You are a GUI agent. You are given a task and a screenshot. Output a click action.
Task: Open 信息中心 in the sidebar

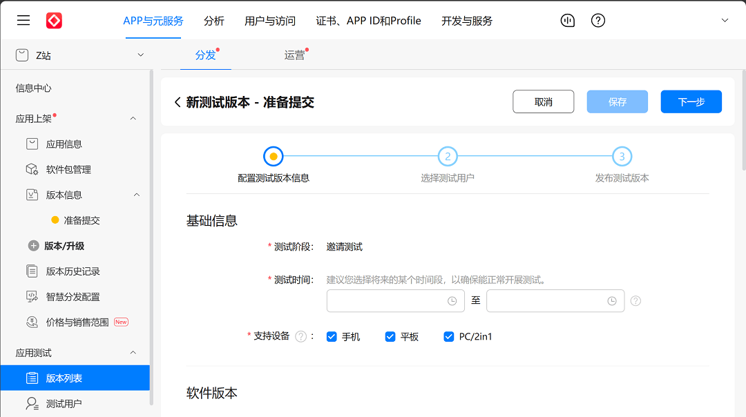[33, 88]
